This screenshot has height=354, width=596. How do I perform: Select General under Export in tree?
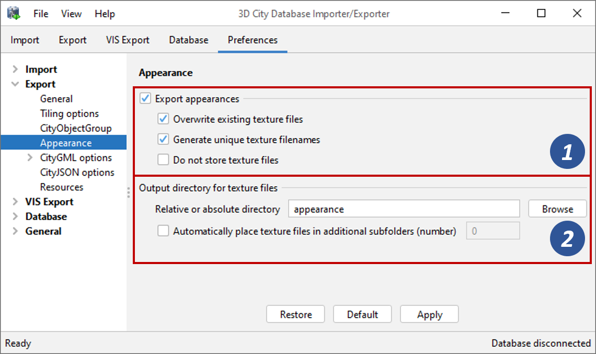tap(56, 99)
